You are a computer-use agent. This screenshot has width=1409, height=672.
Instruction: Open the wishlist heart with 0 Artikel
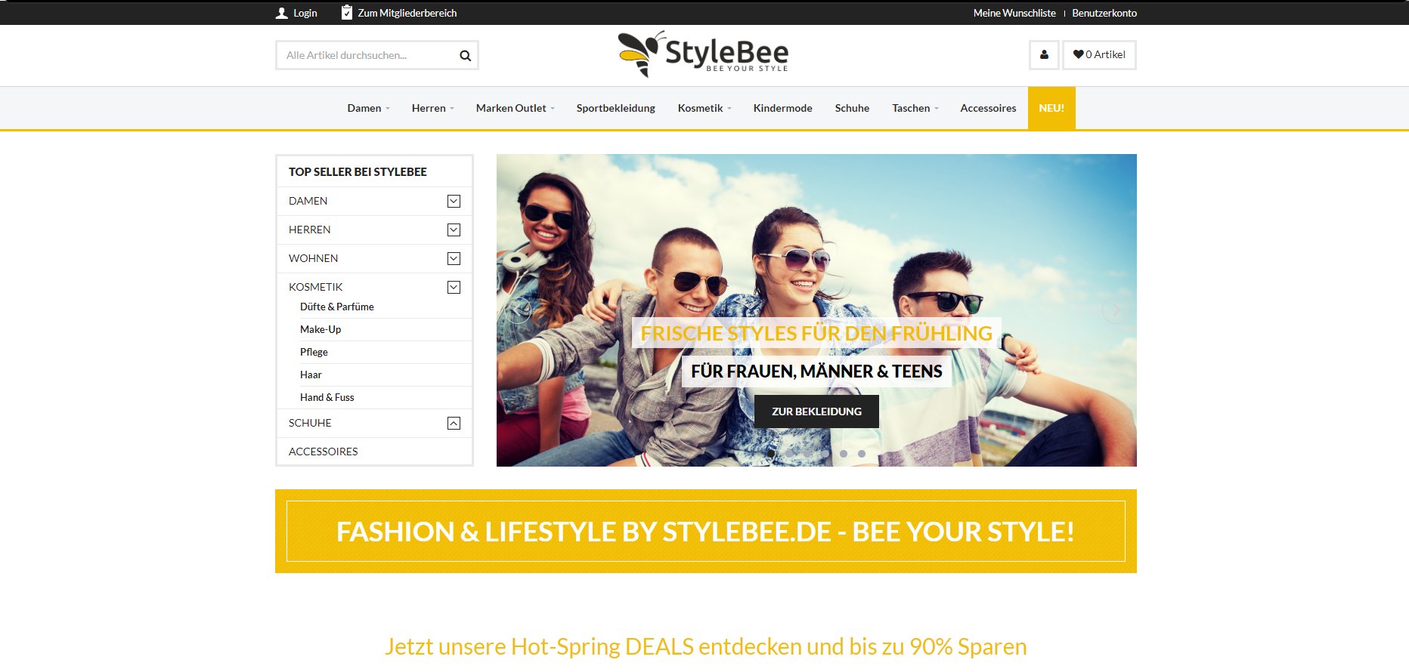1099,54
